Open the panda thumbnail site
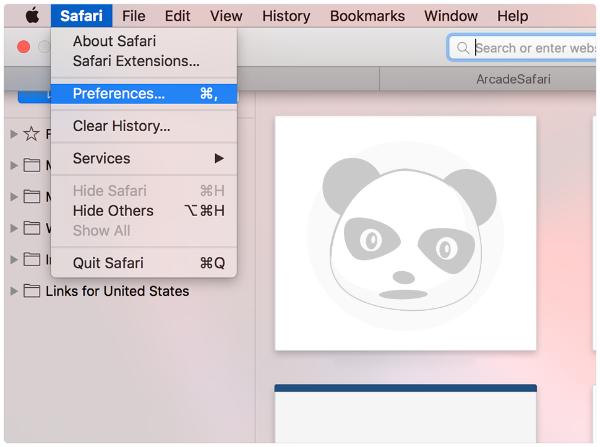 click(x=406, y=233)
